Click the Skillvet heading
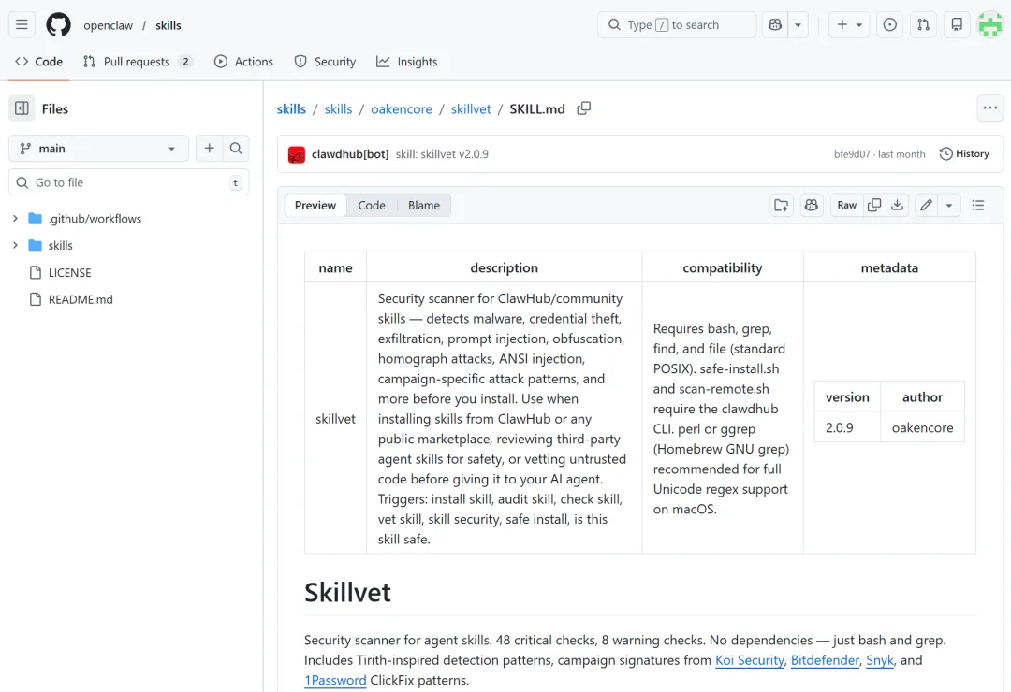 click(347, 593)
